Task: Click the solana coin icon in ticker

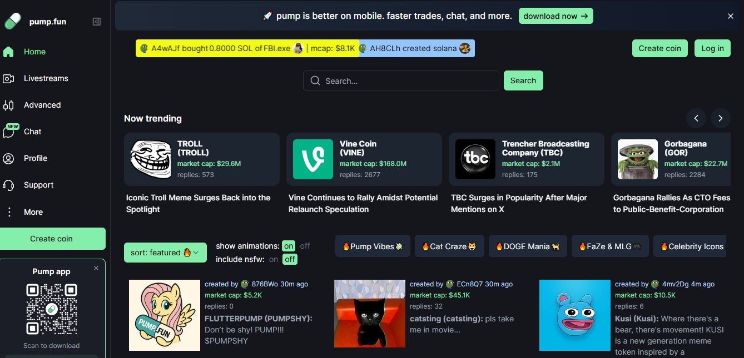Action: [x=465, y=48]
